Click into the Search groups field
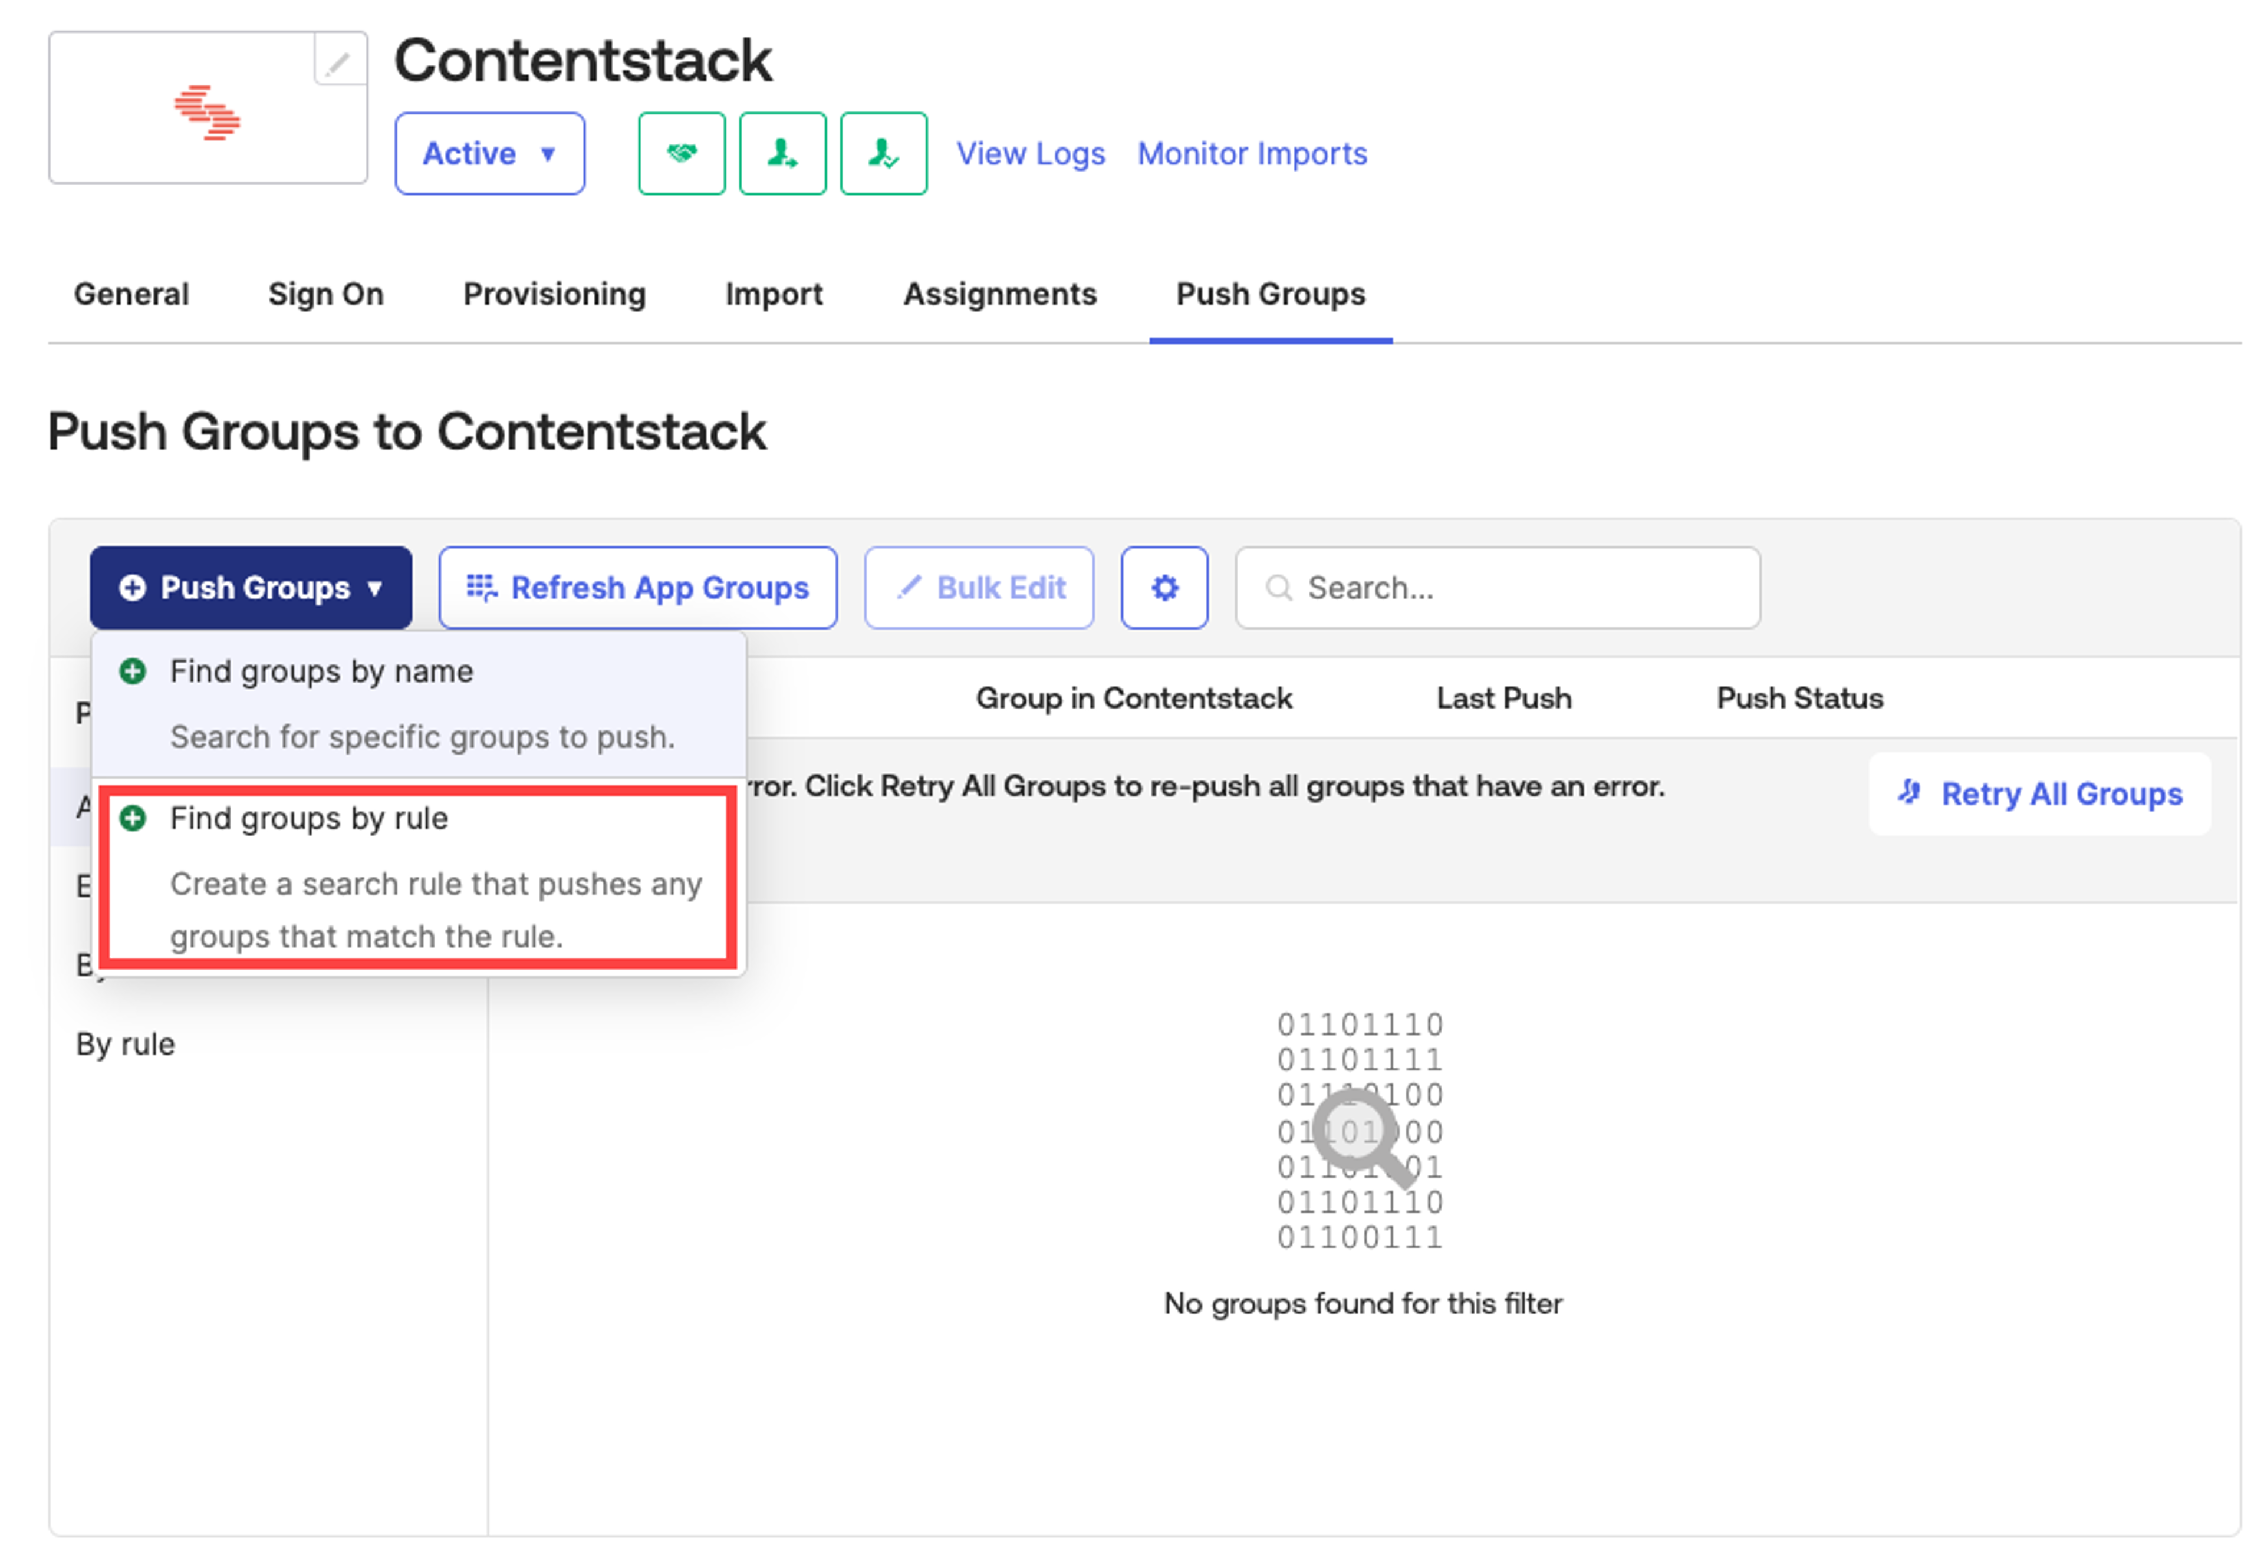 pyautogui.click(x=1497, y=588)
